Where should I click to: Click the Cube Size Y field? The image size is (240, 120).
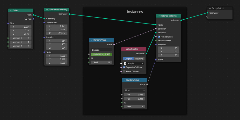tap(21, 31)
